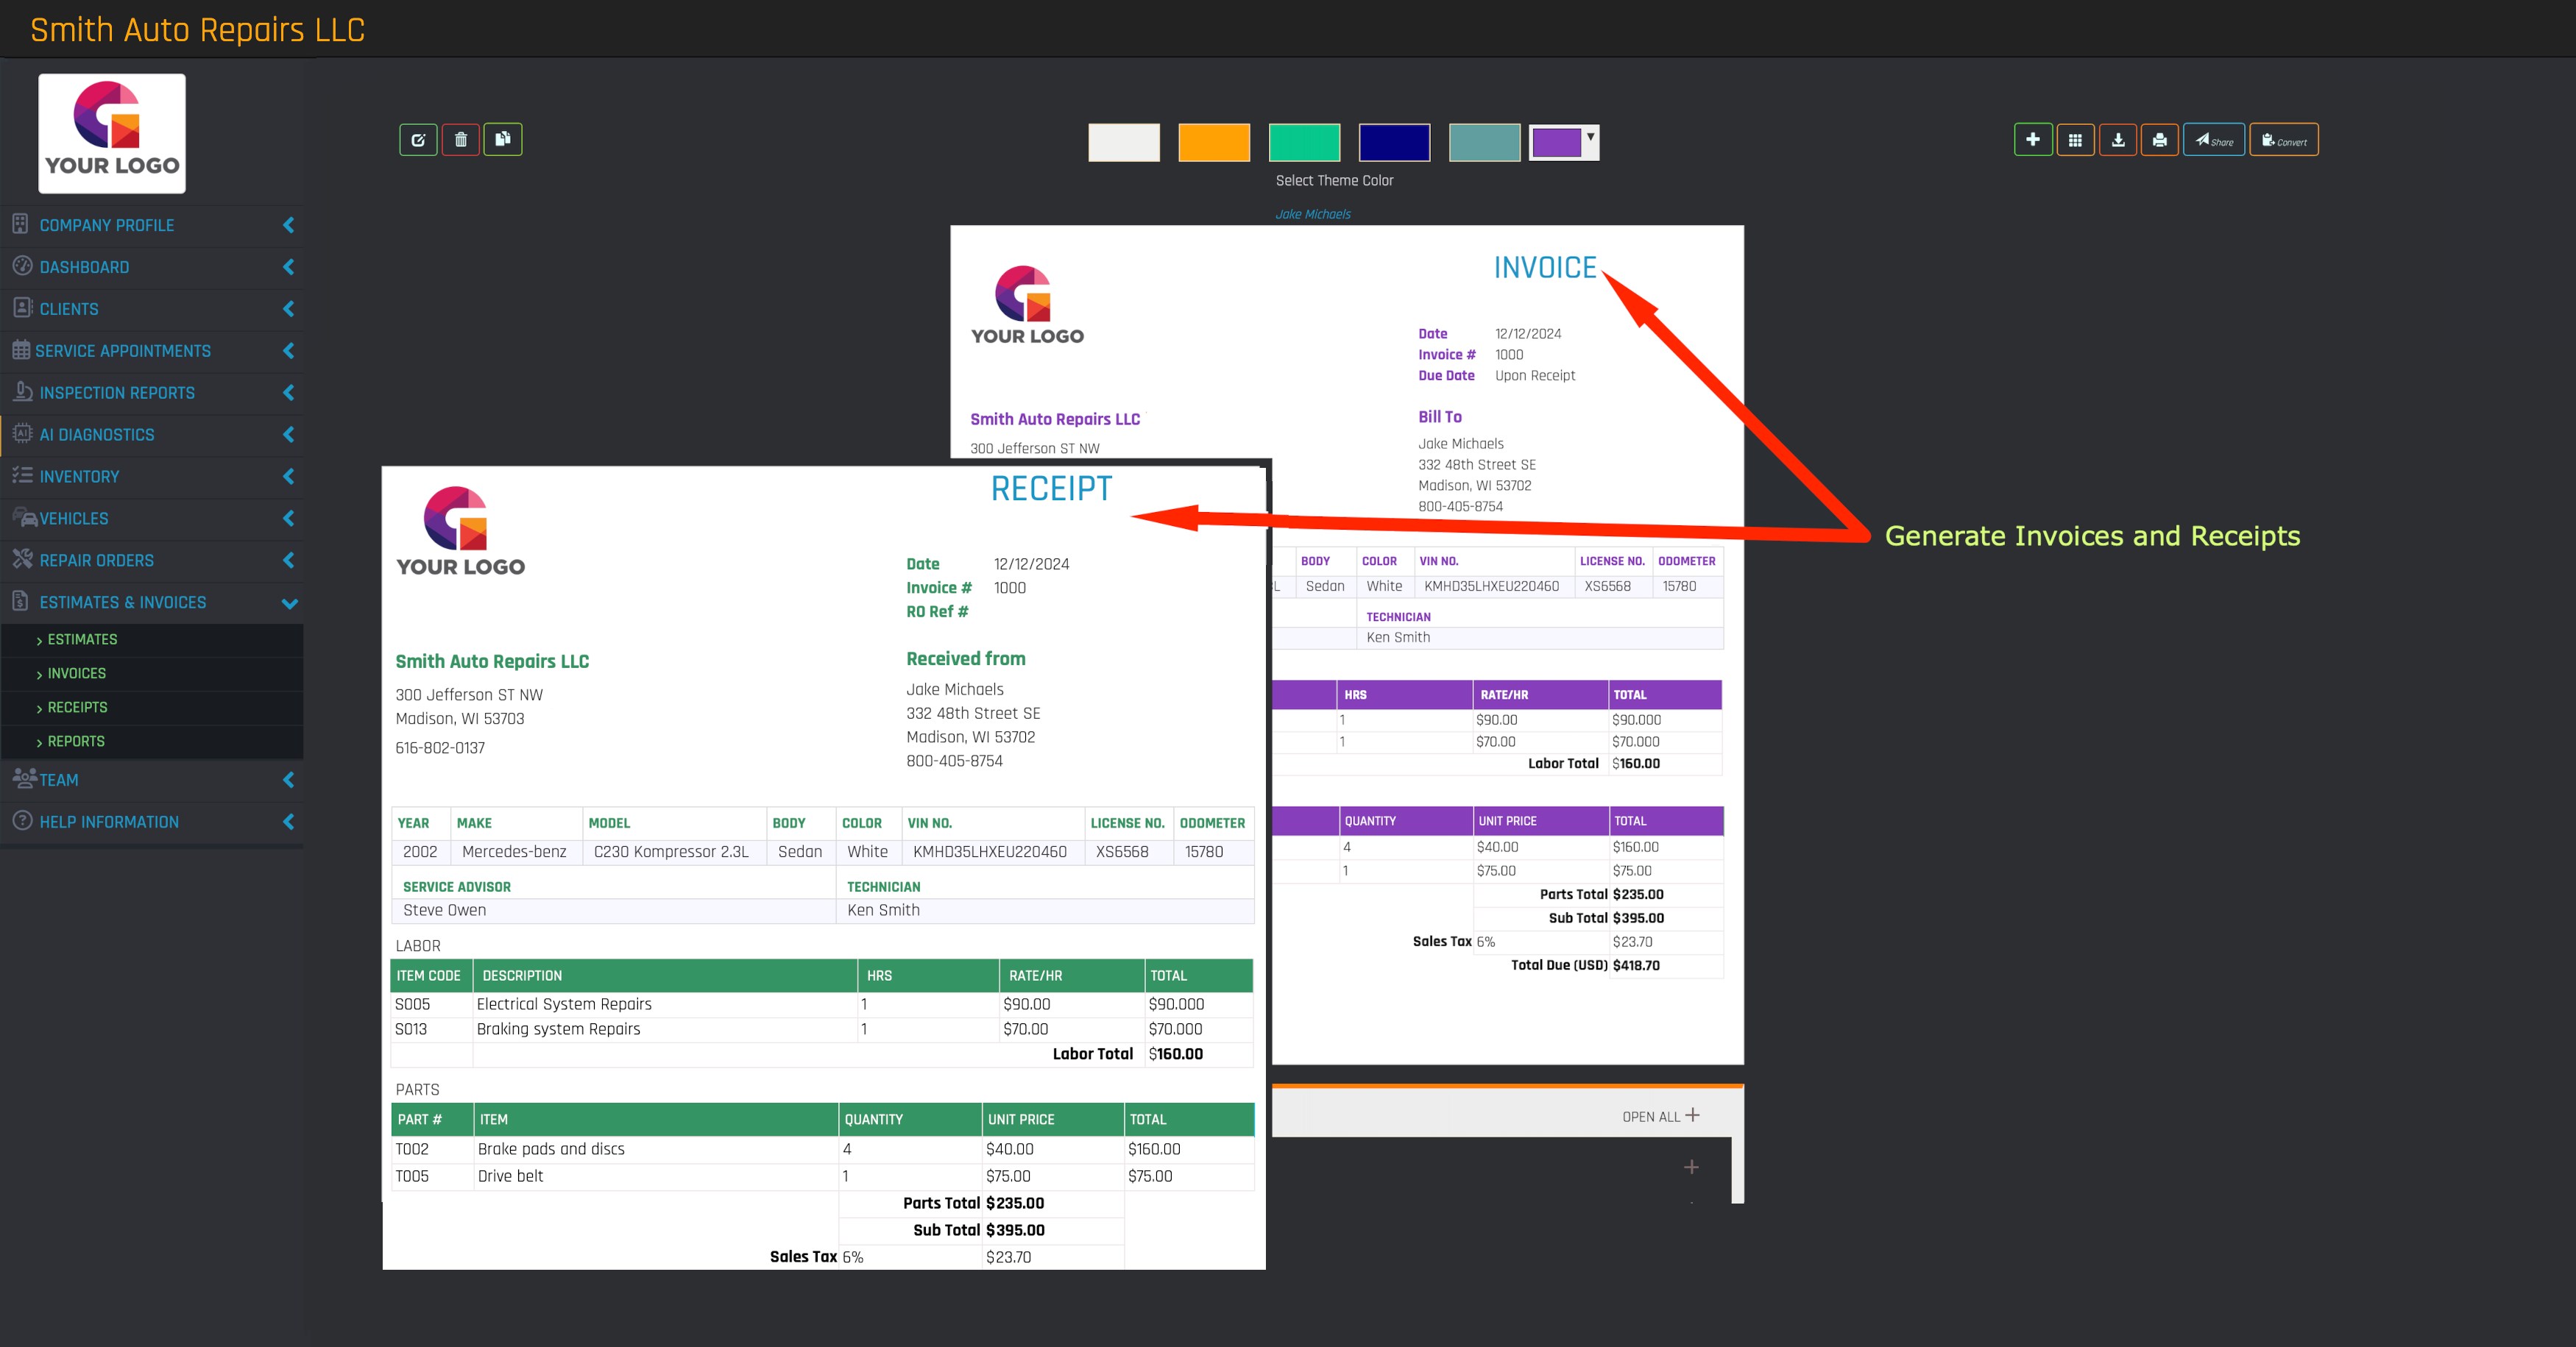Open the grid view icon
The width and height of the screenshot is (2576, 1347).
point(2075,140)
